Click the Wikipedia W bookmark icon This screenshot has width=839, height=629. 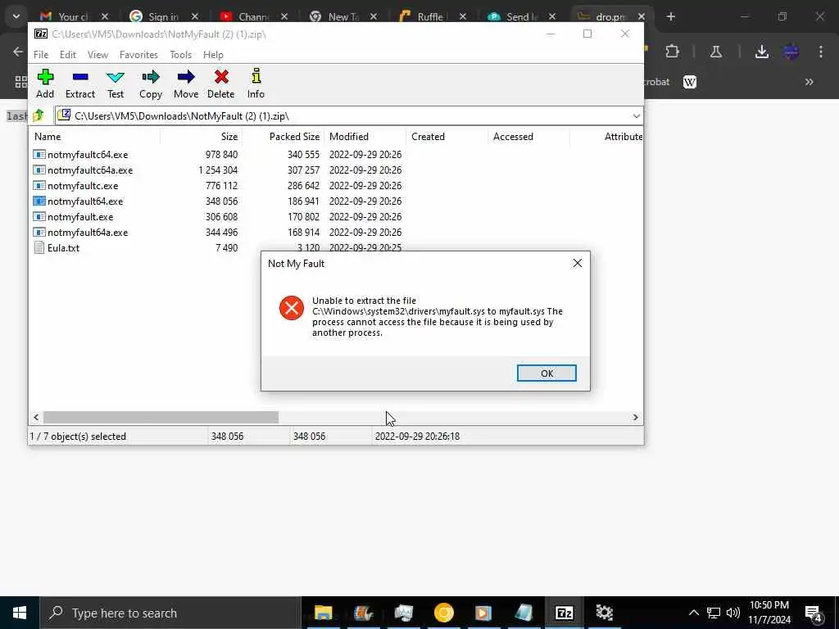[690, 82]
